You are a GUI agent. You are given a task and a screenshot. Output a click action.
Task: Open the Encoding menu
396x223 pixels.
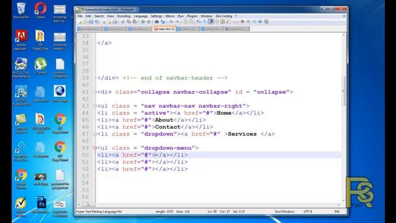click(124, 16)
